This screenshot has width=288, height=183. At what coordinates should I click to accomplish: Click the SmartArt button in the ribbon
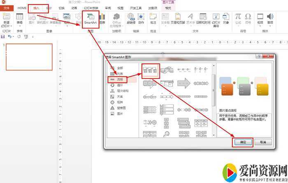pos(91,19)
